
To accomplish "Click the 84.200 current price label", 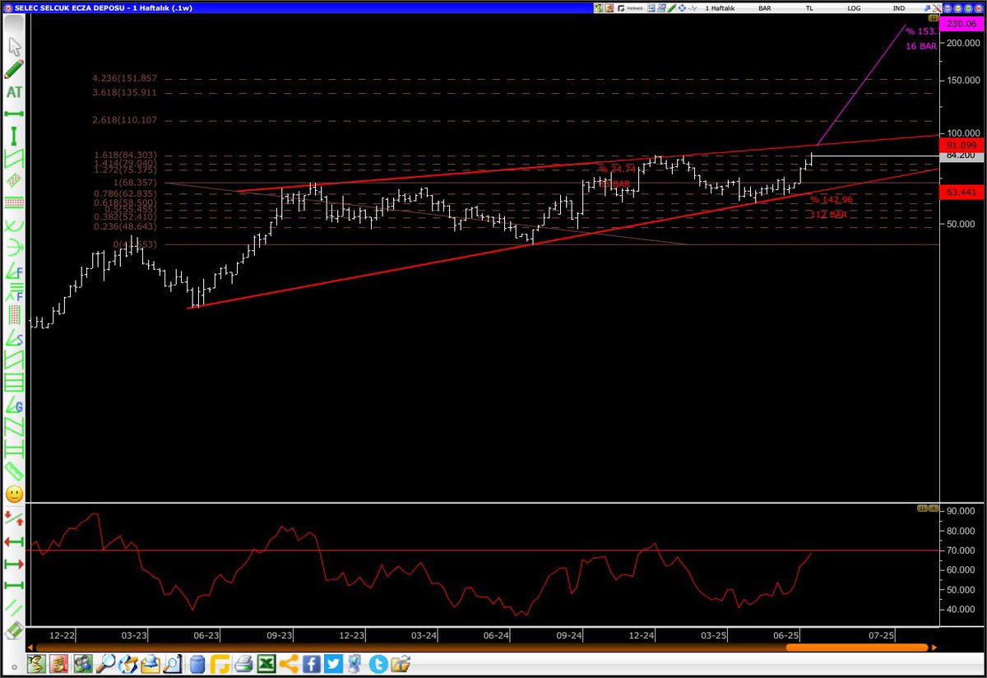I will pyautogui.click(x=961, y=156).
